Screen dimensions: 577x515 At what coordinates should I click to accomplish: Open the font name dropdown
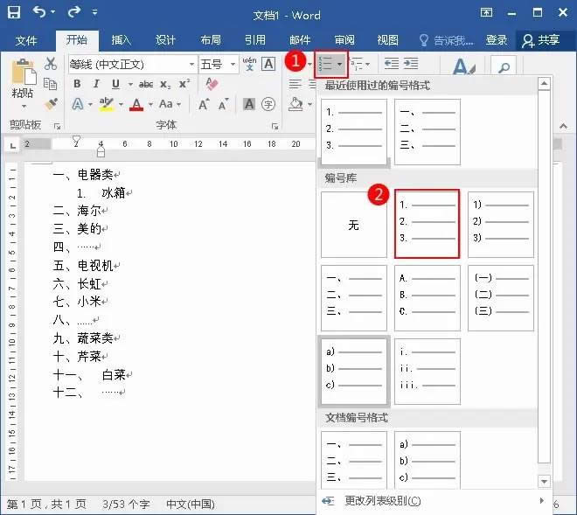click(x=191, y=65)
